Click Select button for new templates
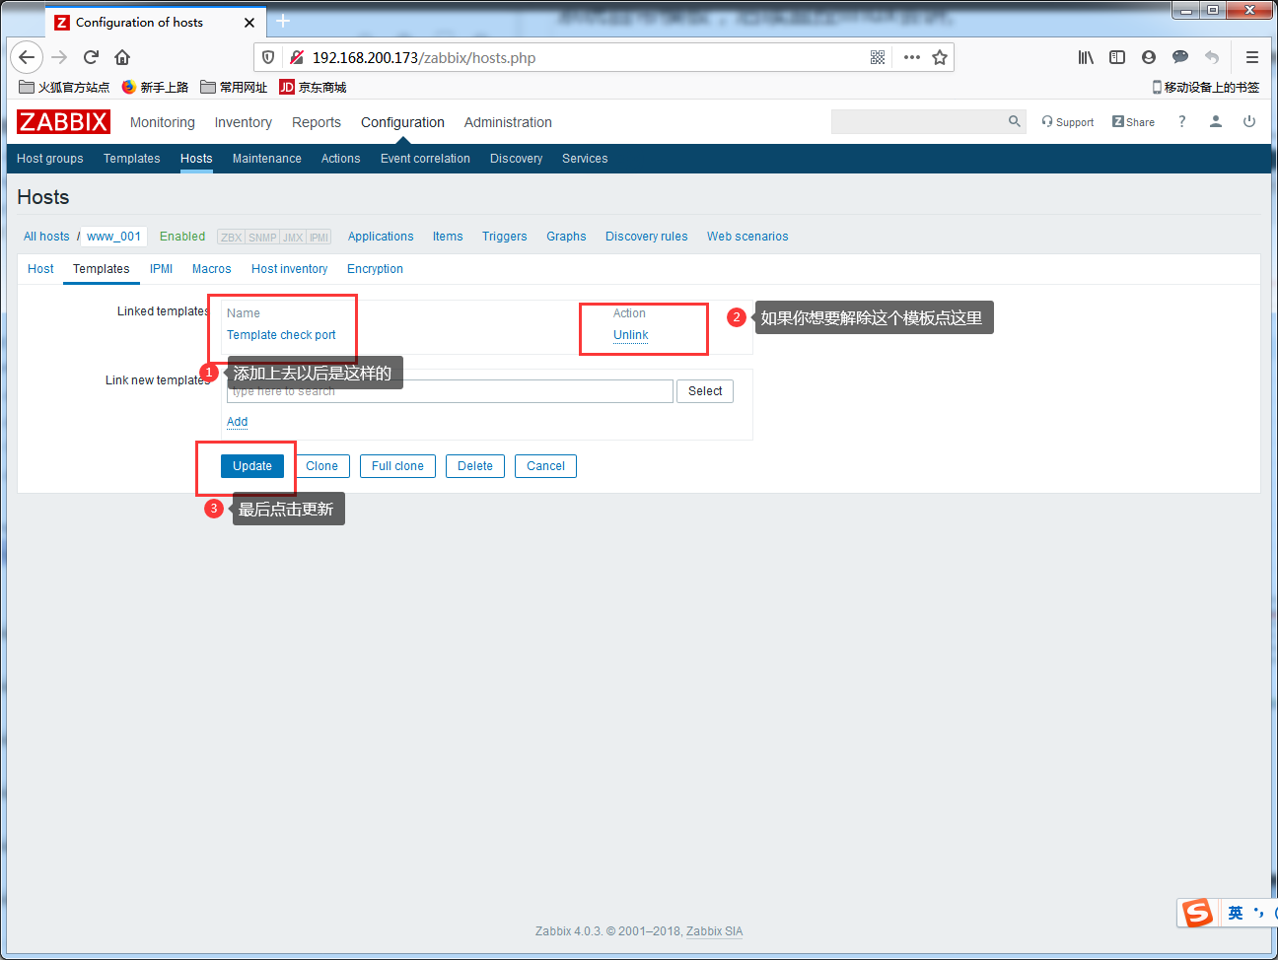1278x960 pixels. [705, 391]
